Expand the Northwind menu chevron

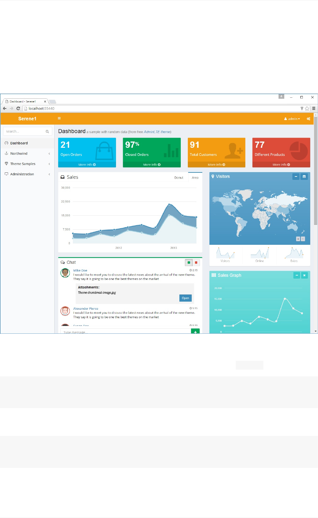(x=49, y=154)
